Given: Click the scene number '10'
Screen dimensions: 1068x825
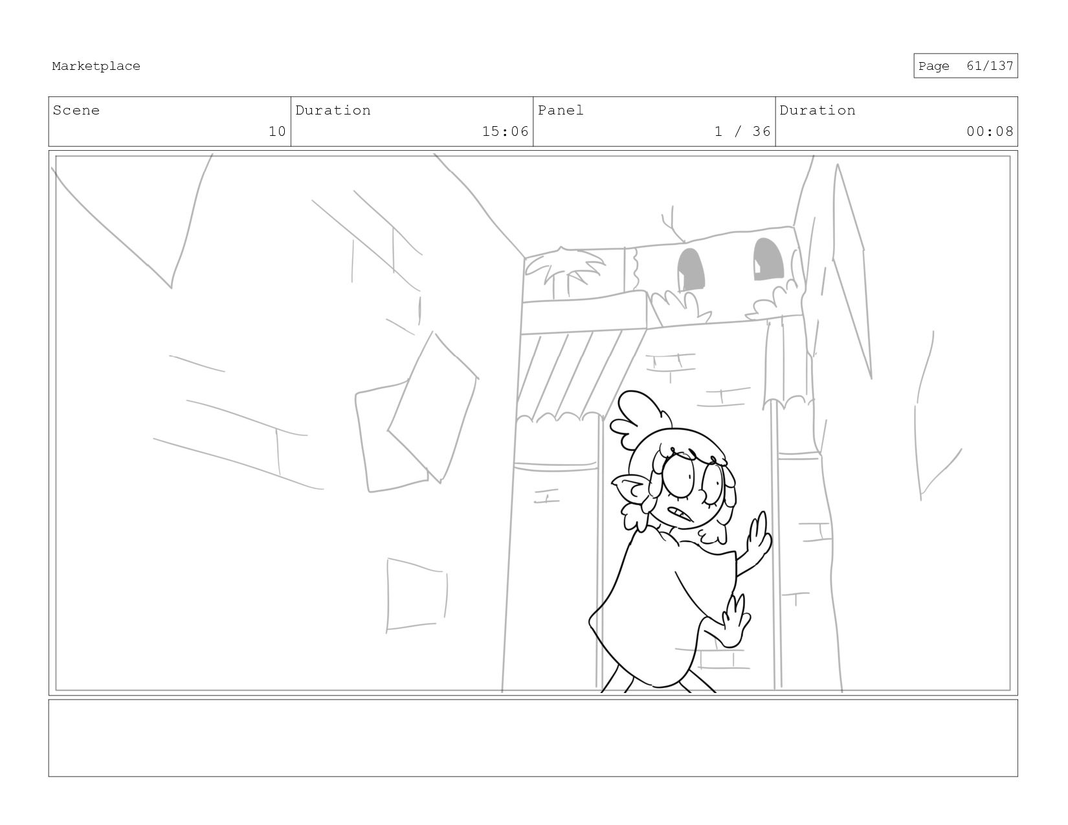Looking at the screenshot, I should (277, 131).
